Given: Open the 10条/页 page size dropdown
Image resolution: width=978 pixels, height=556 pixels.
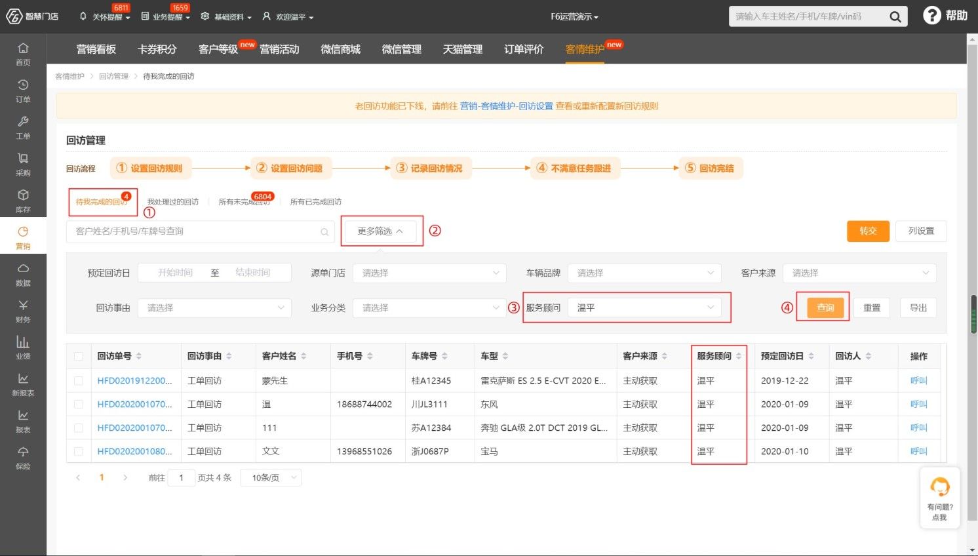Looking at the screenshot, I should tap(271, 477).
